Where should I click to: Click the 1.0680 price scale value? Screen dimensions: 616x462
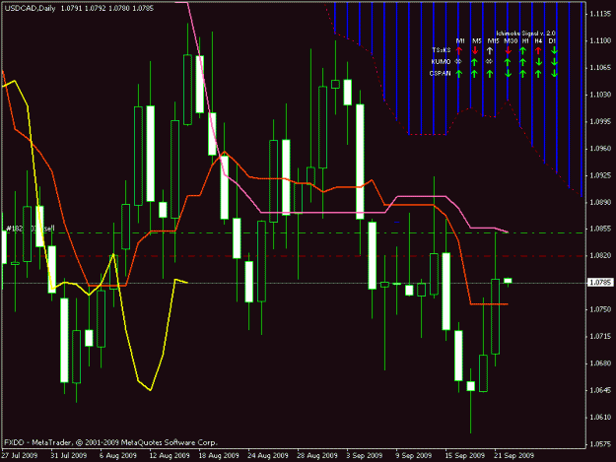click(x=600, y=363)
